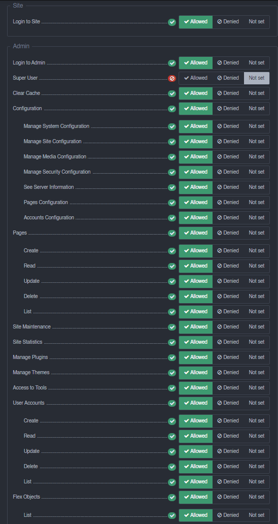Set User Accounts to Not set
This screenshot has width=278, height=524.
point(256,403)
